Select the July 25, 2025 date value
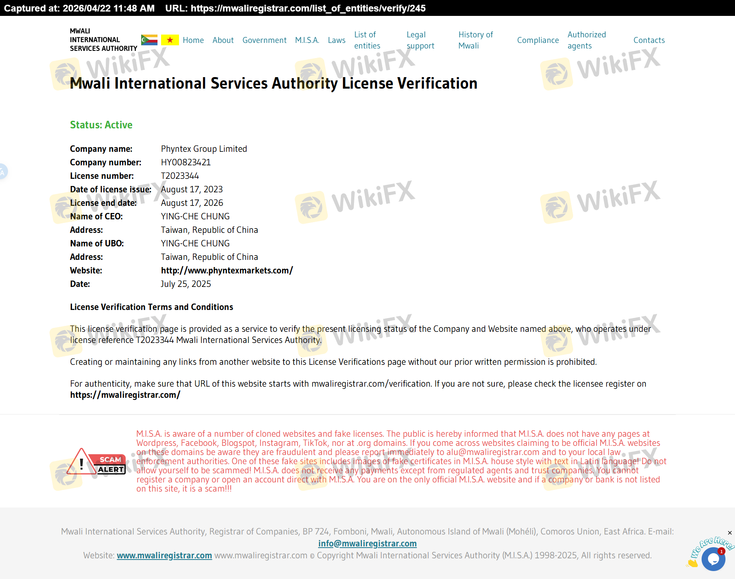Viewport: 735px width, 579px height. (x=186, y=284)
